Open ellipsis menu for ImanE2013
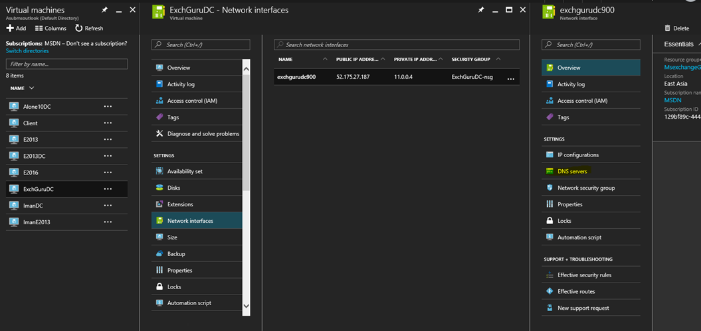This screenshot has height=331, width=701. click(x=108, y=222)
